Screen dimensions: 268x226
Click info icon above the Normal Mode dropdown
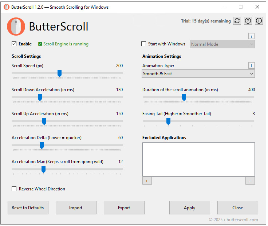(x=251, y=36)
